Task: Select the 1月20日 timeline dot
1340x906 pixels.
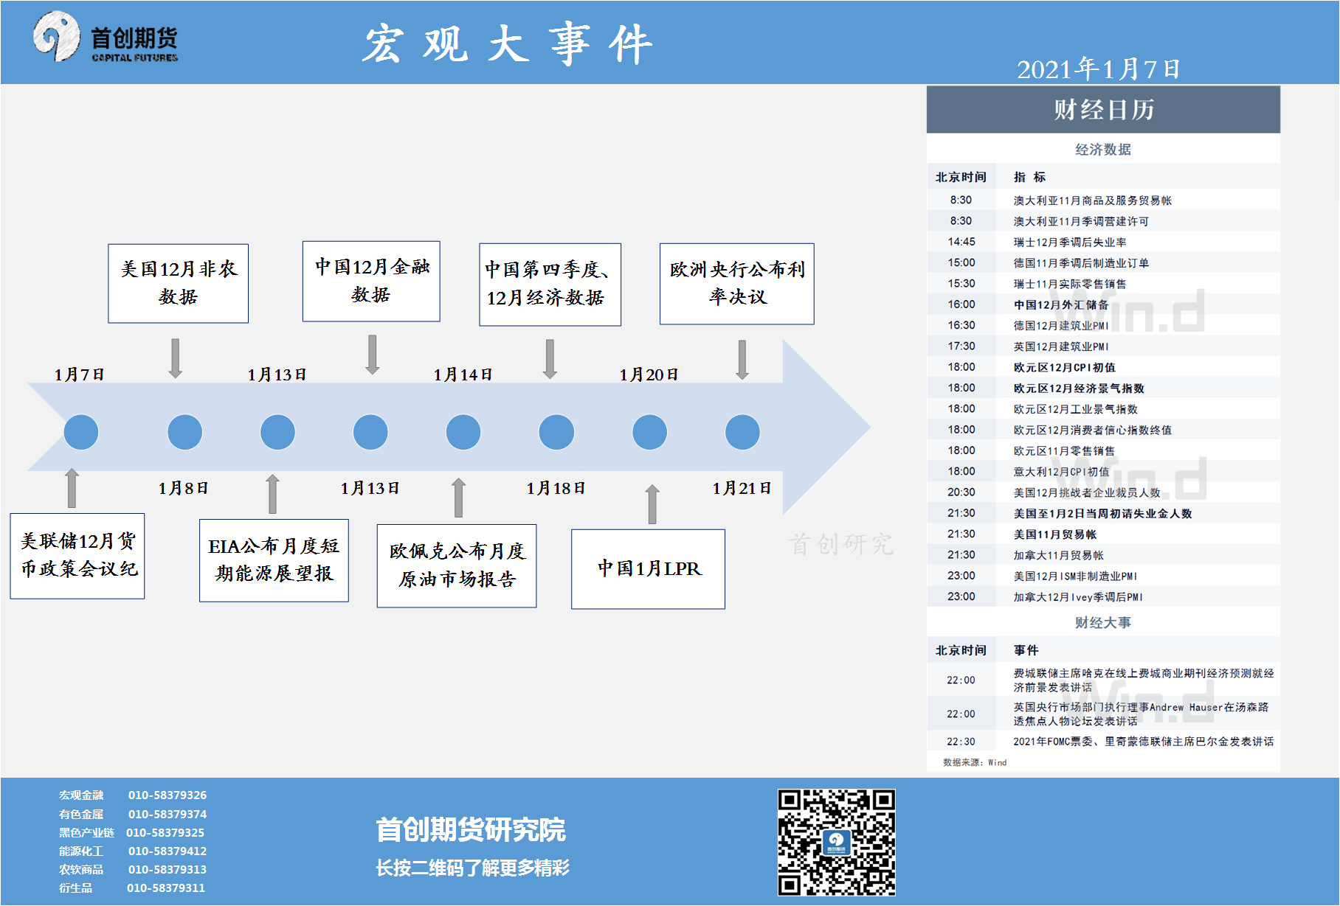Action: [649, 432]
